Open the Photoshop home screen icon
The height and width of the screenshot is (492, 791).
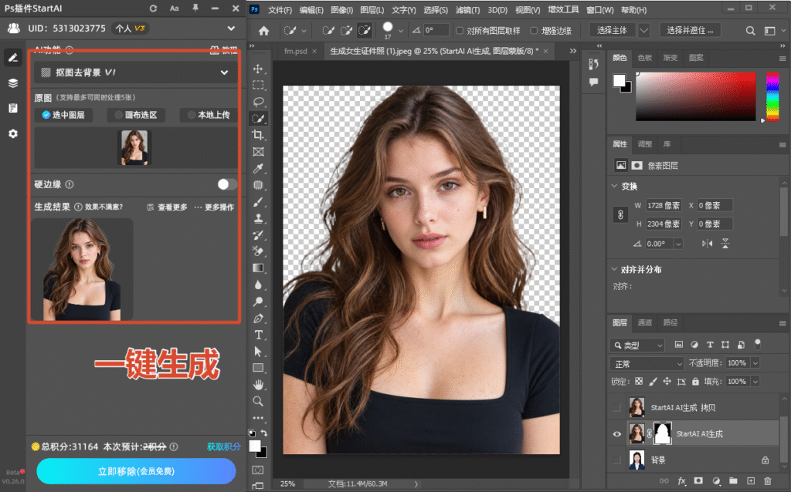coord(264,31)
